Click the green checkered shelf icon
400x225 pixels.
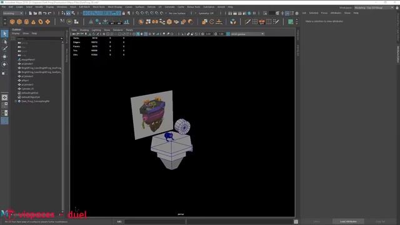pos(290,22)
